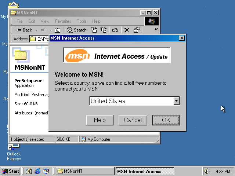Switch to MSN Internet Access taskbar button
This screenshot has height=176, width=235.
point(145,171)
